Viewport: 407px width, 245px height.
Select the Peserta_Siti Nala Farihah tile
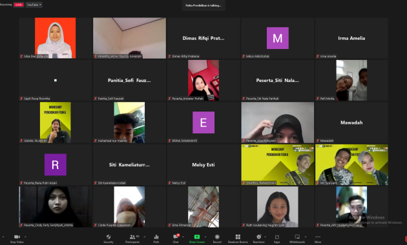pyautogui.click(x=278, y=81)
